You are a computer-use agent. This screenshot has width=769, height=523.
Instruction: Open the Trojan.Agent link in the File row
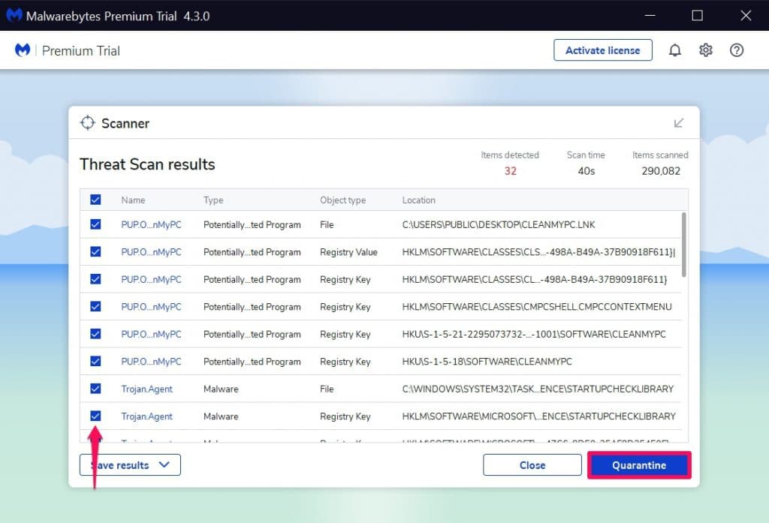point(146,389)
